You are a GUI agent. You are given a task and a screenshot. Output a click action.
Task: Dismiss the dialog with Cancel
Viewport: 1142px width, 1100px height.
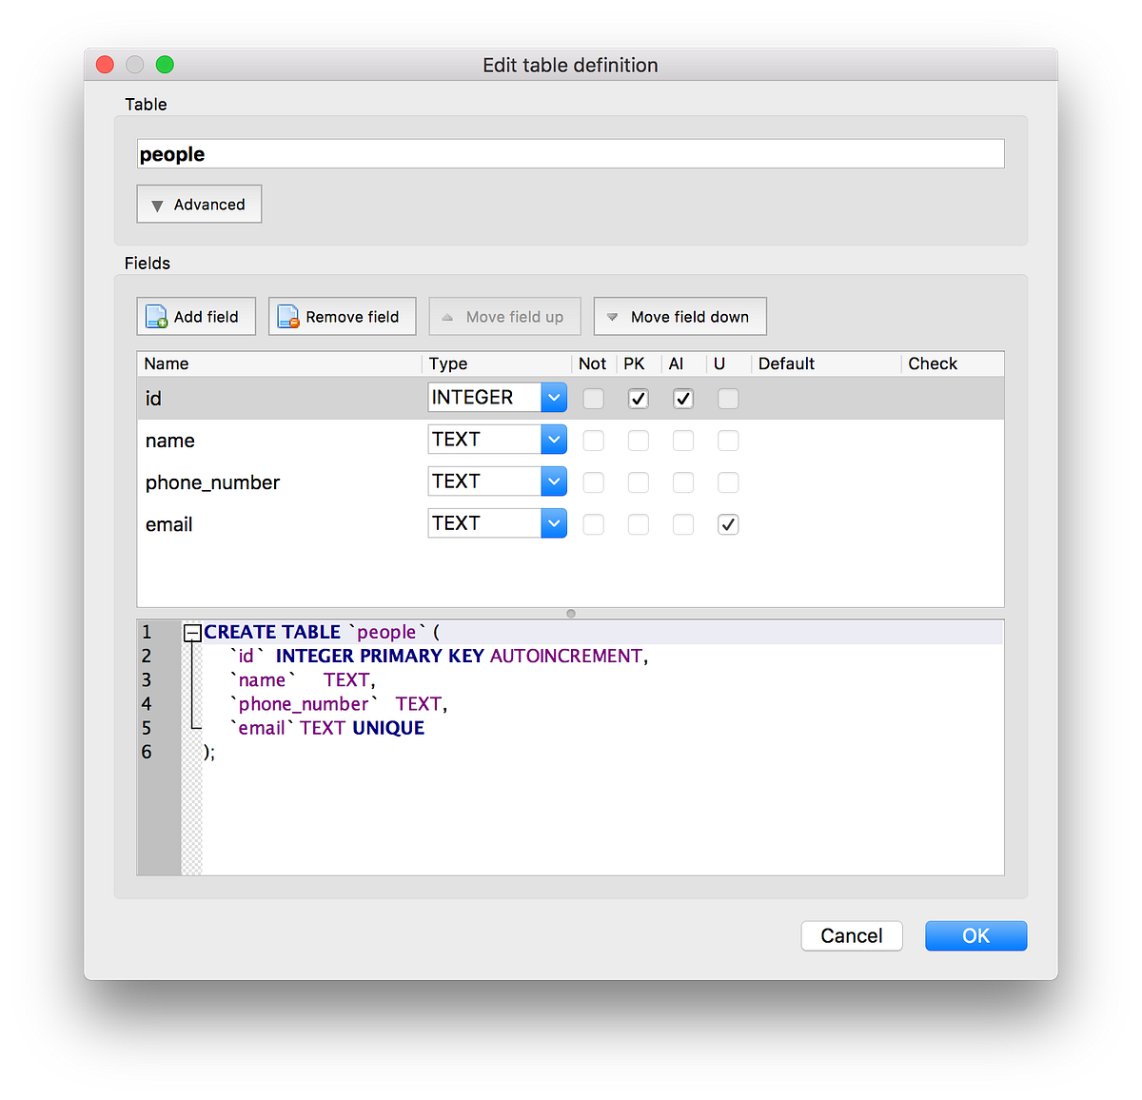(851, 935)
